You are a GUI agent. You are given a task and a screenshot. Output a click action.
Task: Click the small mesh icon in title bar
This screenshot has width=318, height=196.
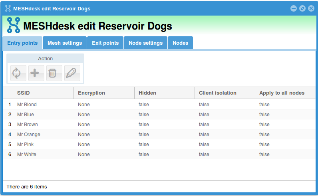click(x=8, y=8)
